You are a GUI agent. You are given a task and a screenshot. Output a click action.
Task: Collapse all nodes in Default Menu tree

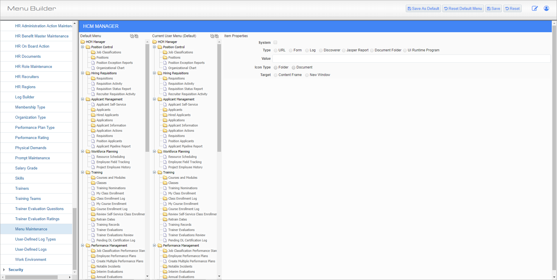coord(132,36)
